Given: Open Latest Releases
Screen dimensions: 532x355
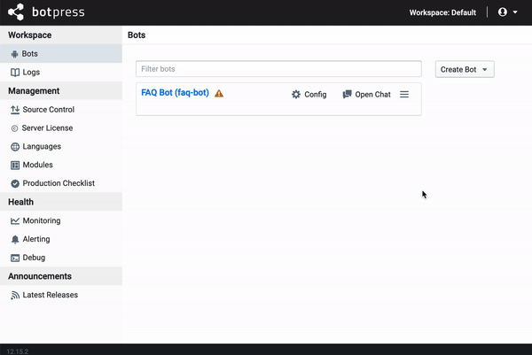Looking at the screenshot, I should (61, 295).
